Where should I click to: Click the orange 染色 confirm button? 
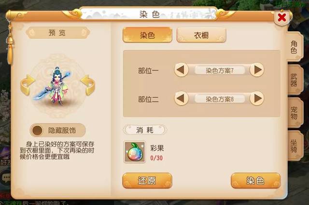255,180
